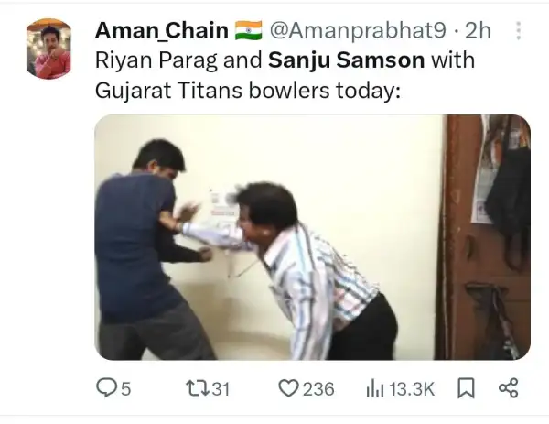Open the view analytics bar chart icon

coord(374,389)
